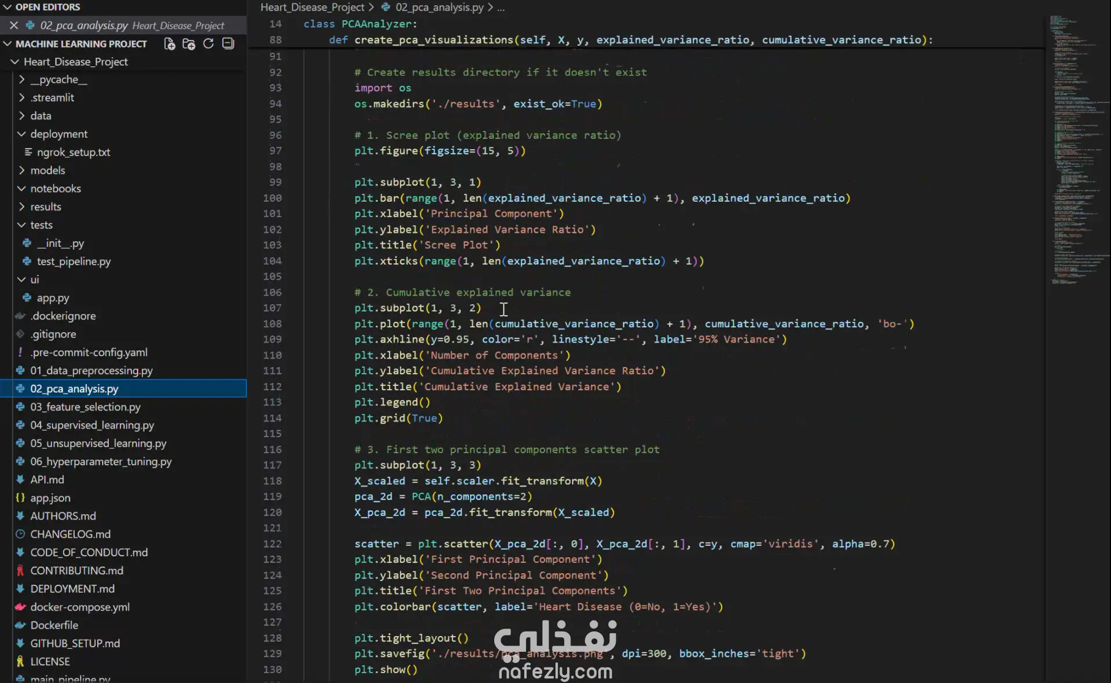
Task: Open docker-compose.yml file
Action: coord(80,607)
